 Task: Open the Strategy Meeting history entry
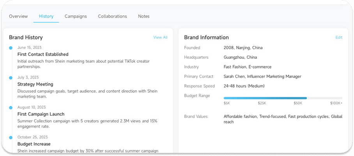(x=35, y=84)
